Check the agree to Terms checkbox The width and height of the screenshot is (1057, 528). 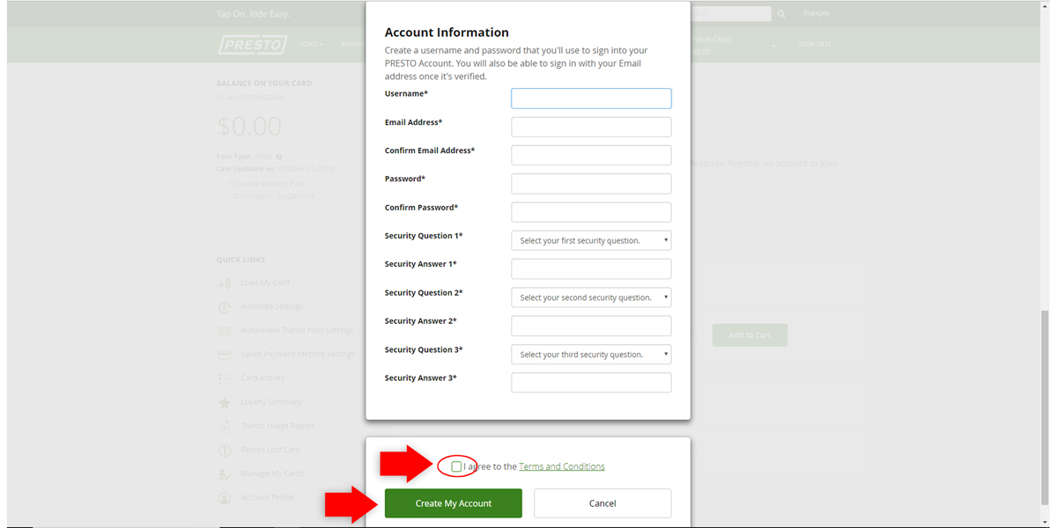click(456, 466)
